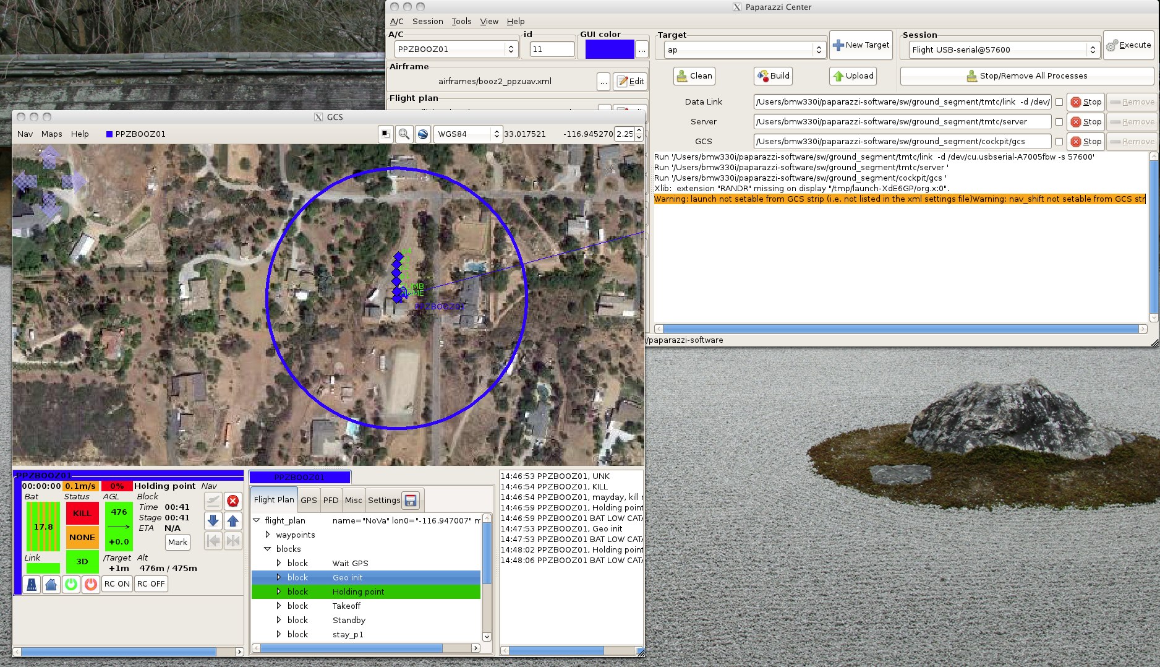Click the blue down arrow altitude button
The image size is (1160, 667).
[x=213, y=521]
